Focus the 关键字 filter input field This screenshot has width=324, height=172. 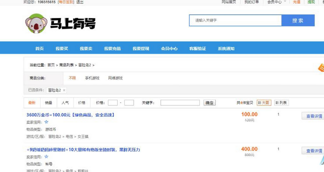tap(180, 103)
